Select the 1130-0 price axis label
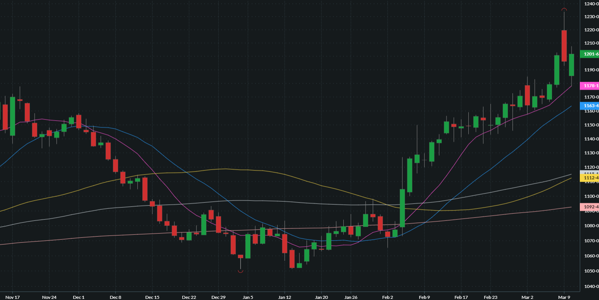This screenshot has width=599, height=300. [591, 153]
